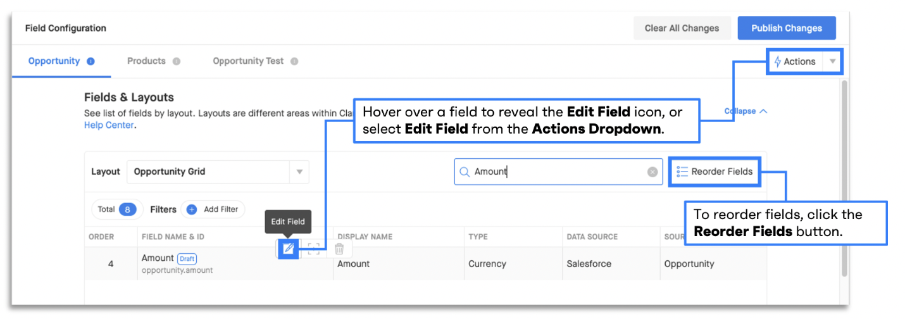
Task: Click the ORDER column header
Action: click(x=101, y=237)
